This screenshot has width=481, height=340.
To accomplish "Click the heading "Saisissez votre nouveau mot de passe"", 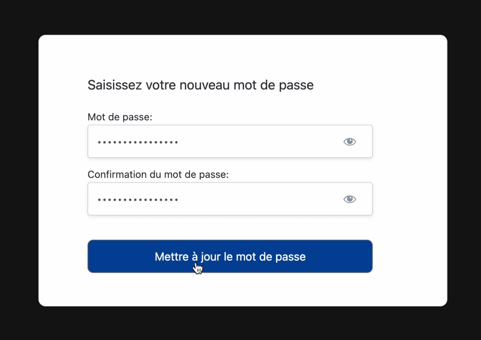I will (x=200, y=85).
